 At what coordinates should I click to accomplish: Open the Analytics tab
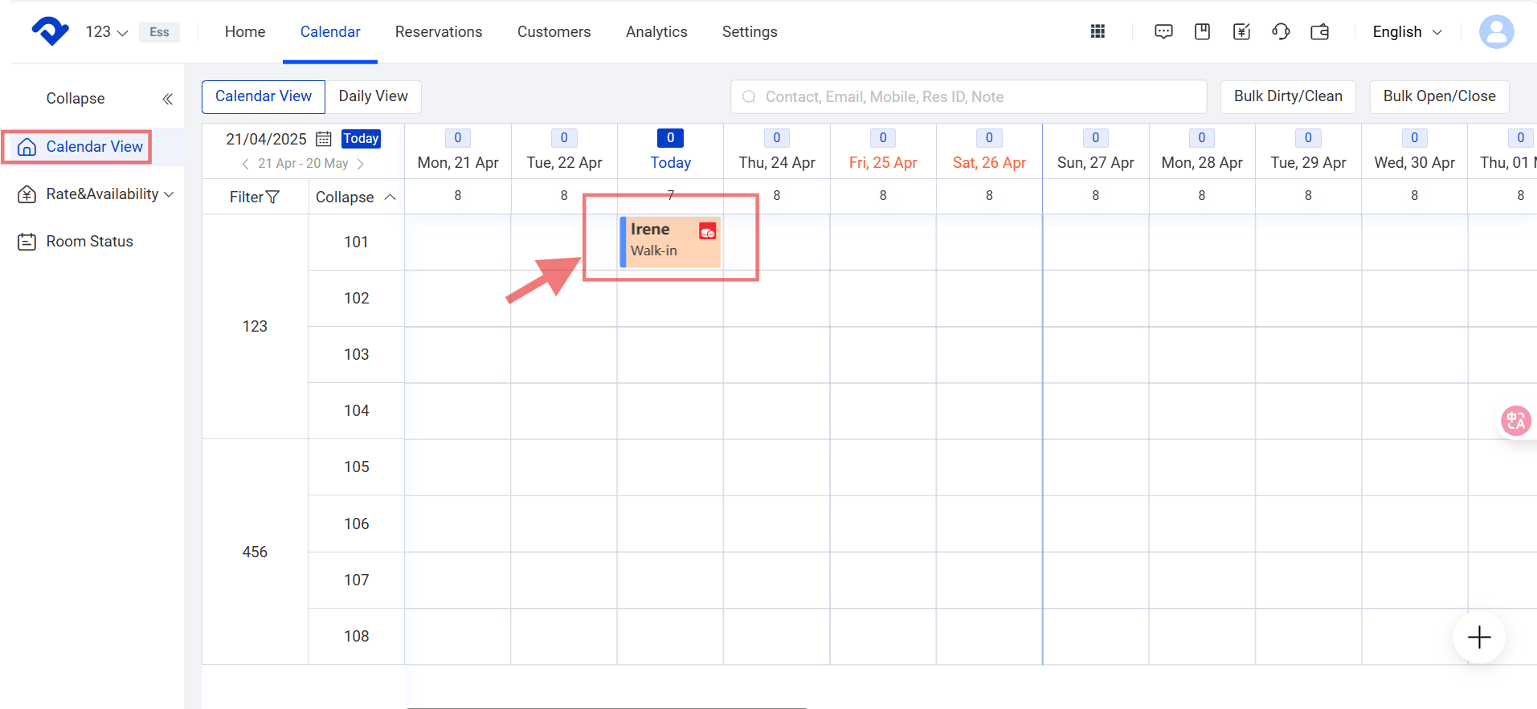point(656,32)
